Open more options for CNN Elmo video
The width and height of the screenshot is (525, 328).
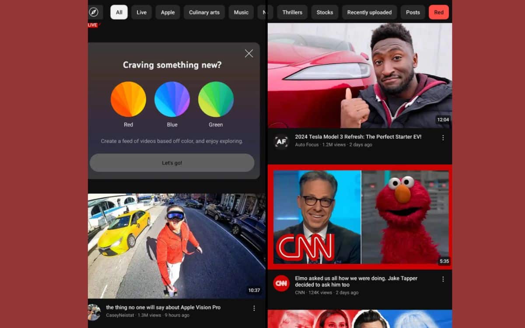click(x=443, y=279)
